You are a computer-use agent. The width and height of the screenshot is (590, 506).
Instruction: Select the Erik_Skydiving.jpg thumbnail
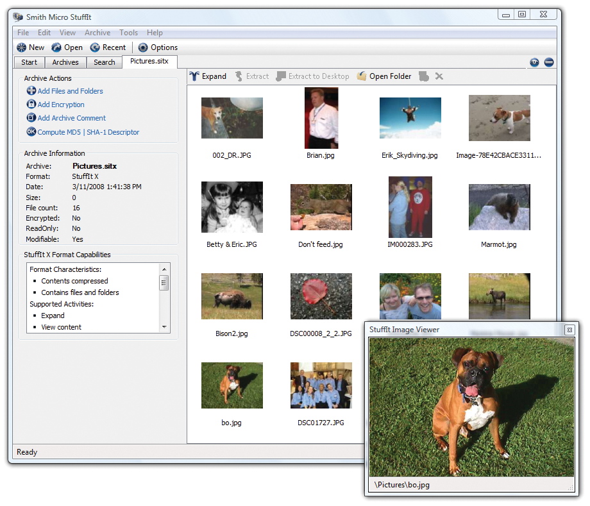(x=410, y=118)
